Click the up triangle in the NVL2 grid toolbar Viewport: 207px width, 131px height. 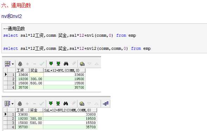click(96, 104)
